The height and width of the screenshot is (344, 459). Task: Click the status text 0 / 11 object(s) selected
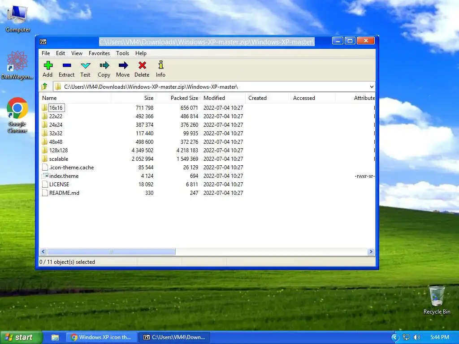point(67,262)
